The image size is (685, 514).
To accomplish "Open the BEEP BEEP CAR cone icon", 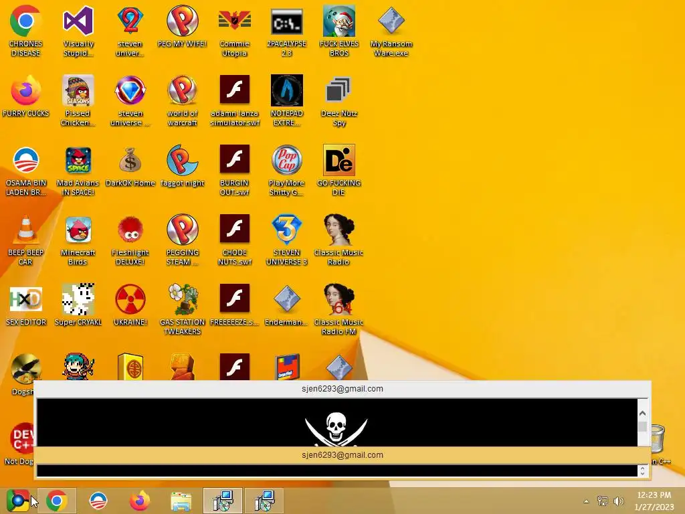I will click(26, 230).
